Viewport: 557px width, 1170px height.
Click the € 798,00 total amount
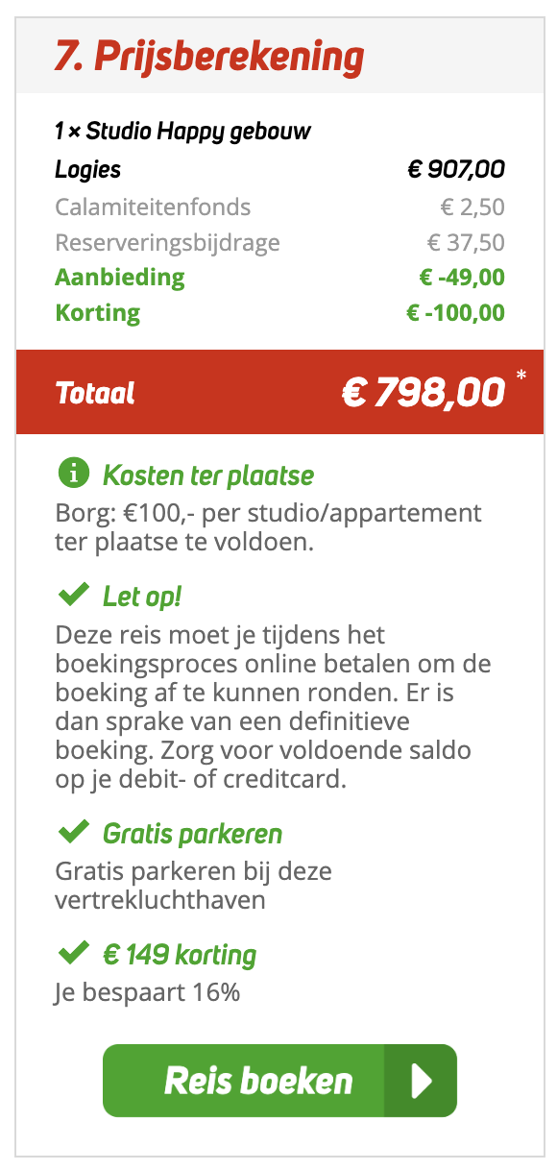point(424,392)
